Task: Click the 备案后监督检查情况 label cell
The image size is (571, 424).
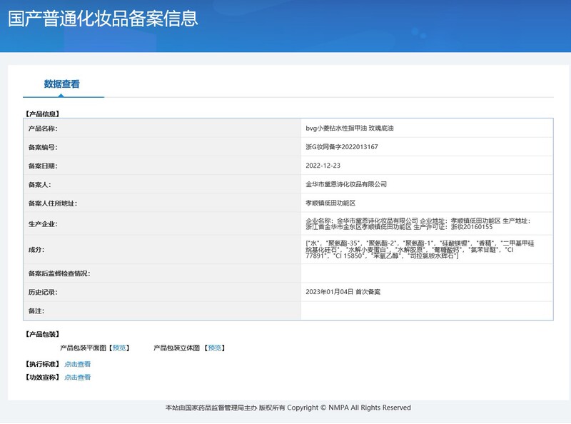Action: (163, 273)
